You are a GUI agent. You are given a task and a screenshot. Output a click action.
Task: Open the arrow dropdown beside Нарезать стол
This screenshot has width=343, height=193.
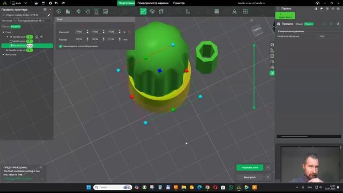point(268,168)
